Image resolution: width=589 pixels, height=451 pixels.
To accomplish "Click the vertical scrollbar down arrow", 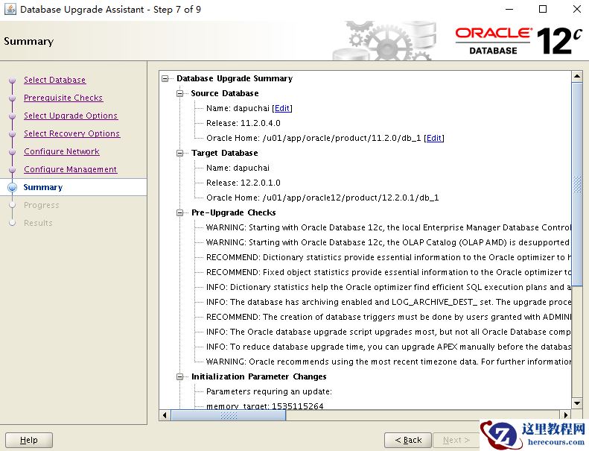I will point(577,403).
